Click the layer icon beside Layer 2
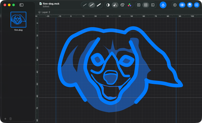The image size is (202, 123). pyautogui.click(x=39, y=12)
